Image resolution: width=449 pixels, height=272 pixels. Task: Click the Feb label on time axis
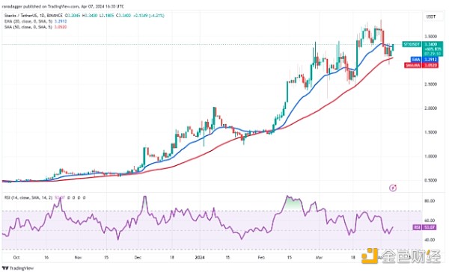click(x=261, y=257)
